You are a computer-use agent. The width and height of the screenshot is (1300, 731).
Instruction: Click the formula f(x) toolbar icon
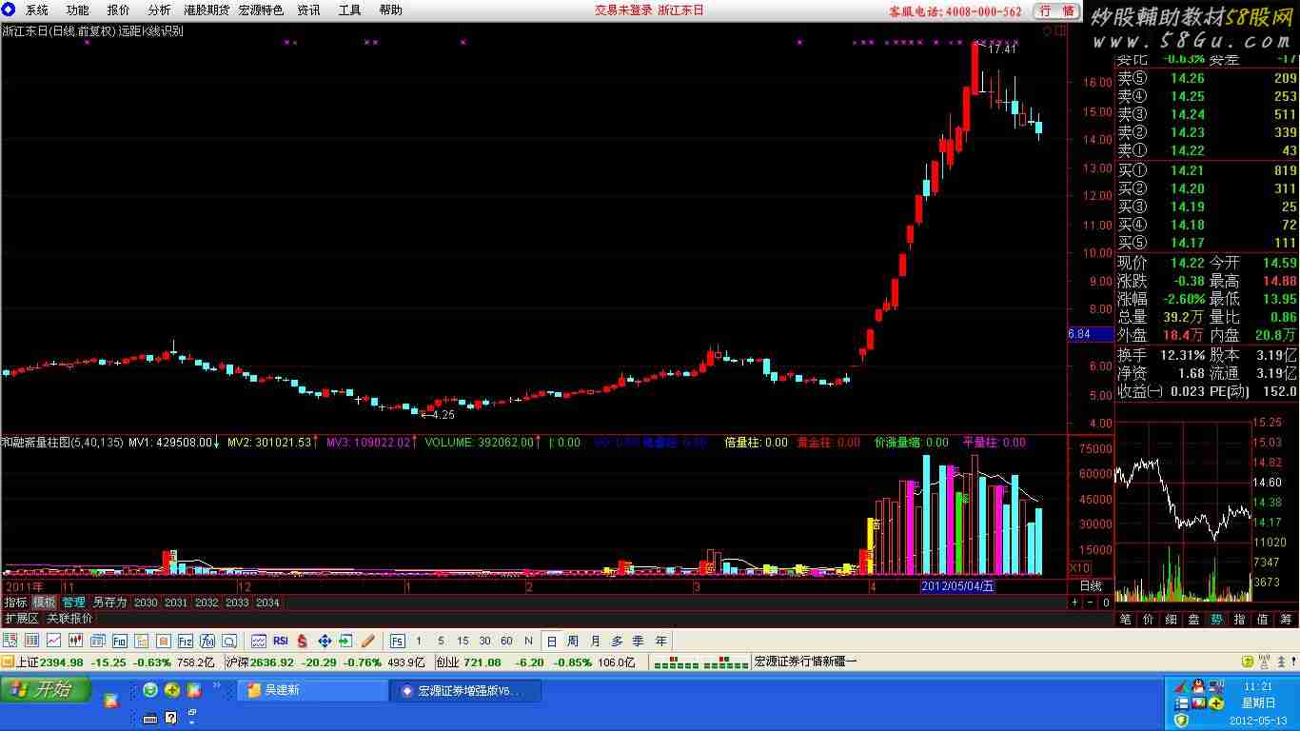coord(207,641)
